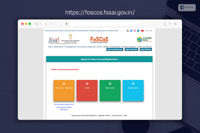
Task: Open the Instagram social icon
Action: pyautogui.click(x=135, y=31)
